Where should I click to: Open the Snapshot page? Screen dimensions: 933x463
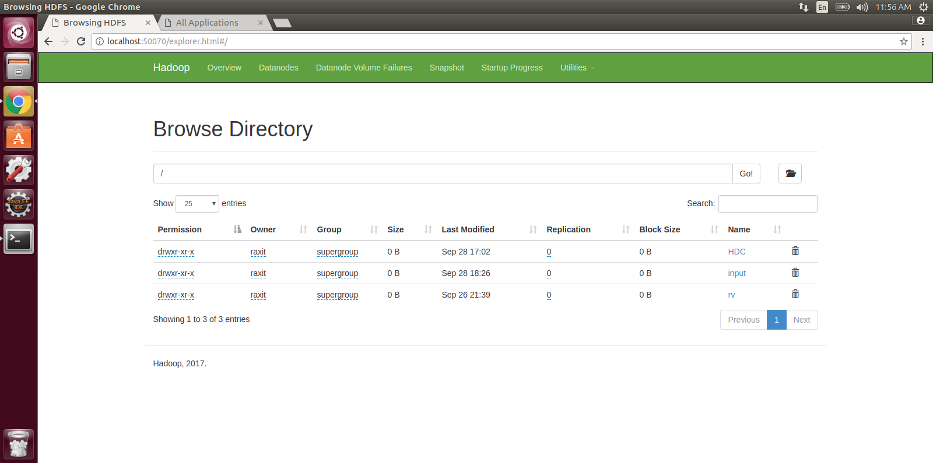coord(447,68)
